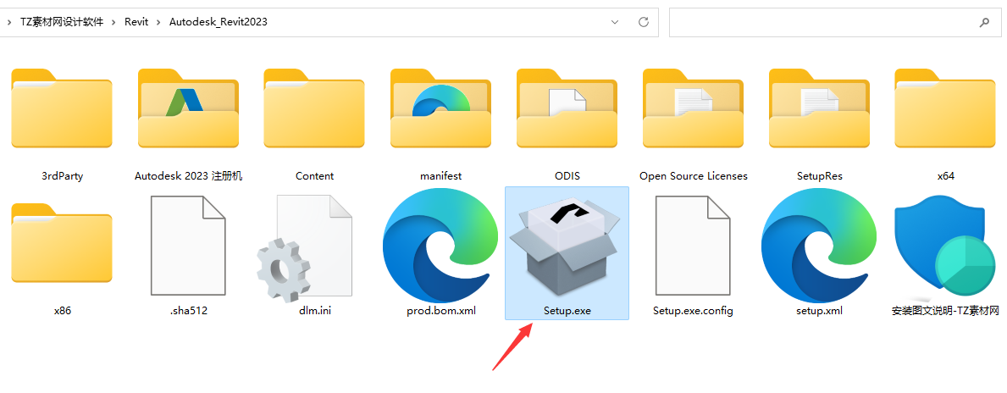Click the SetupRes name label
The width and height of the screenshot is (1007, 393).
(x=820, y=176)
